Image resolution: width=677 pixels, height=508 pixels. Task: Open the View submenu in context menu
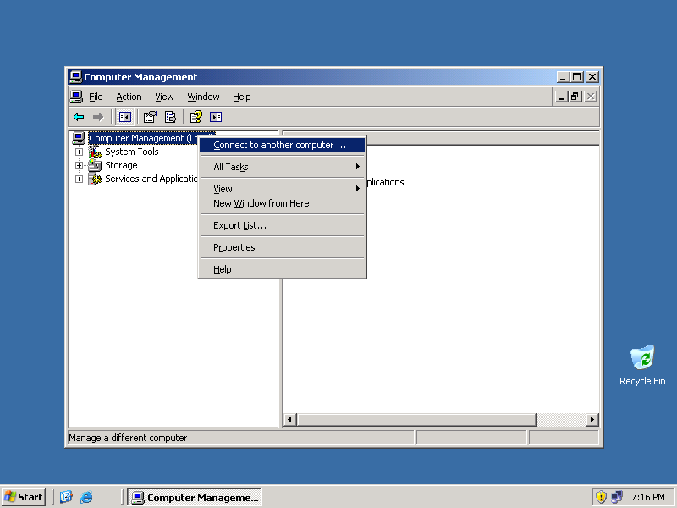(x=282, y=189)
